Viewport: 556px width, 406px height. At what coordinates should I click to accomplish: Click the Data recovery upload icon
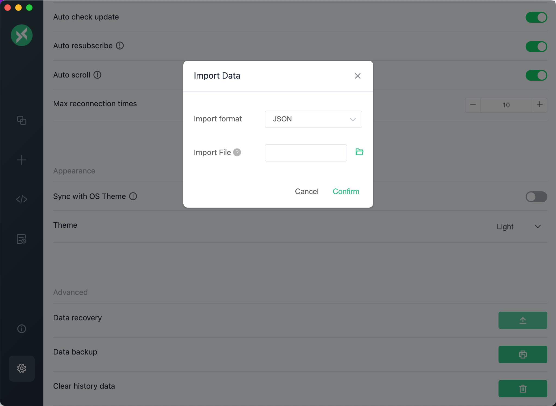click(523, 320)
